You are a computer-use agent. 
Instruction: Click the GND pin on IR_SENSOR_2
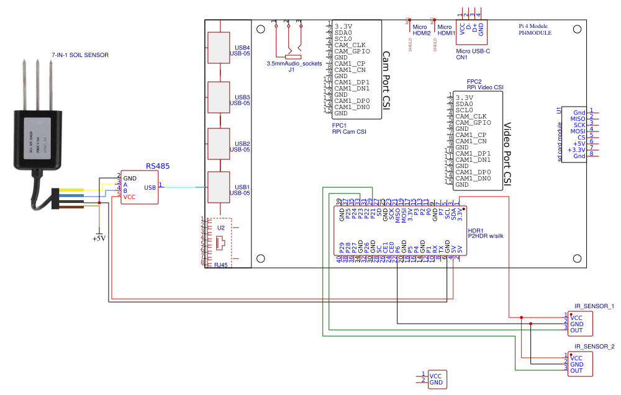(577, 364)
